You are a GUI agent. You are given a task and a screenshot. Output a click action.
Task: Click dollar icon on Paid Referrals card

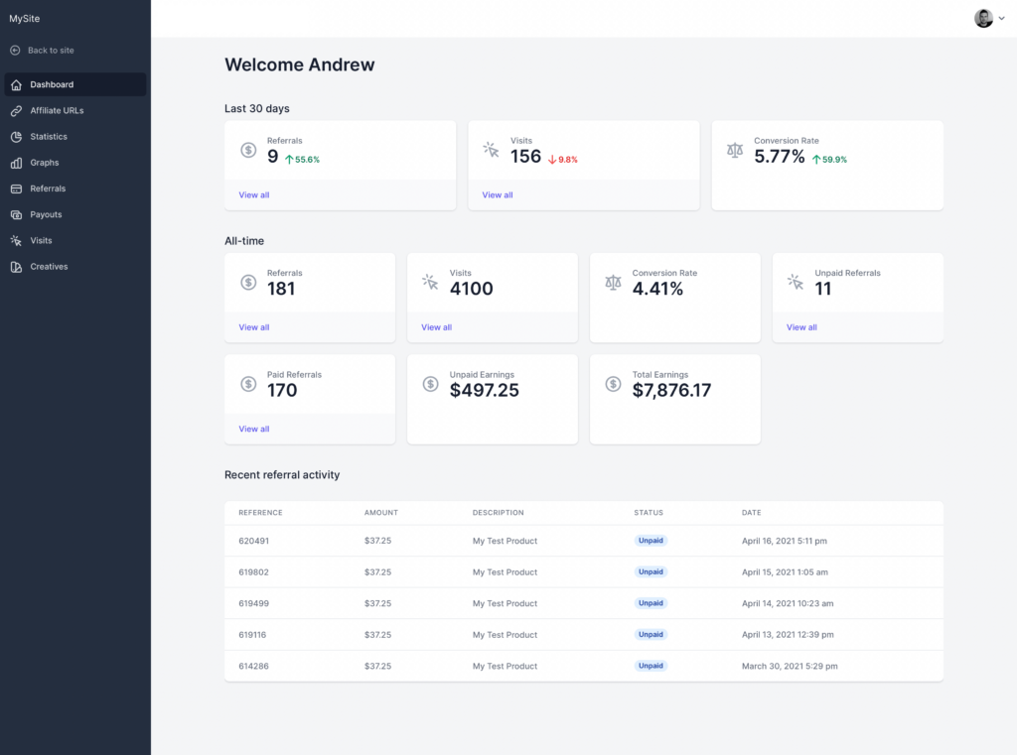(x=248, y=384)
